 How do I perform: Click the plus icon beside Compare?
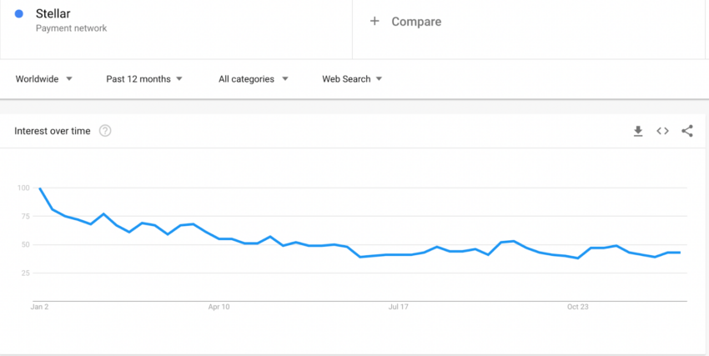(375, 21)
